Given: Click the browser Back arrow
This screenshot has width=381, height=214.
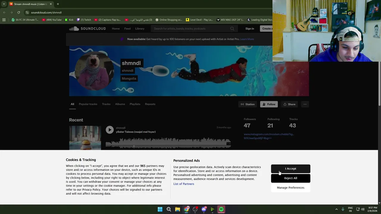Looking at the screenshot, I should point(4,12).
